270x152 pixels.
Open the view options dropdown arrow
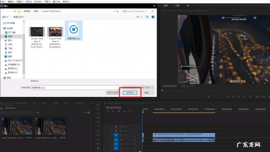(x=141, y=17)
